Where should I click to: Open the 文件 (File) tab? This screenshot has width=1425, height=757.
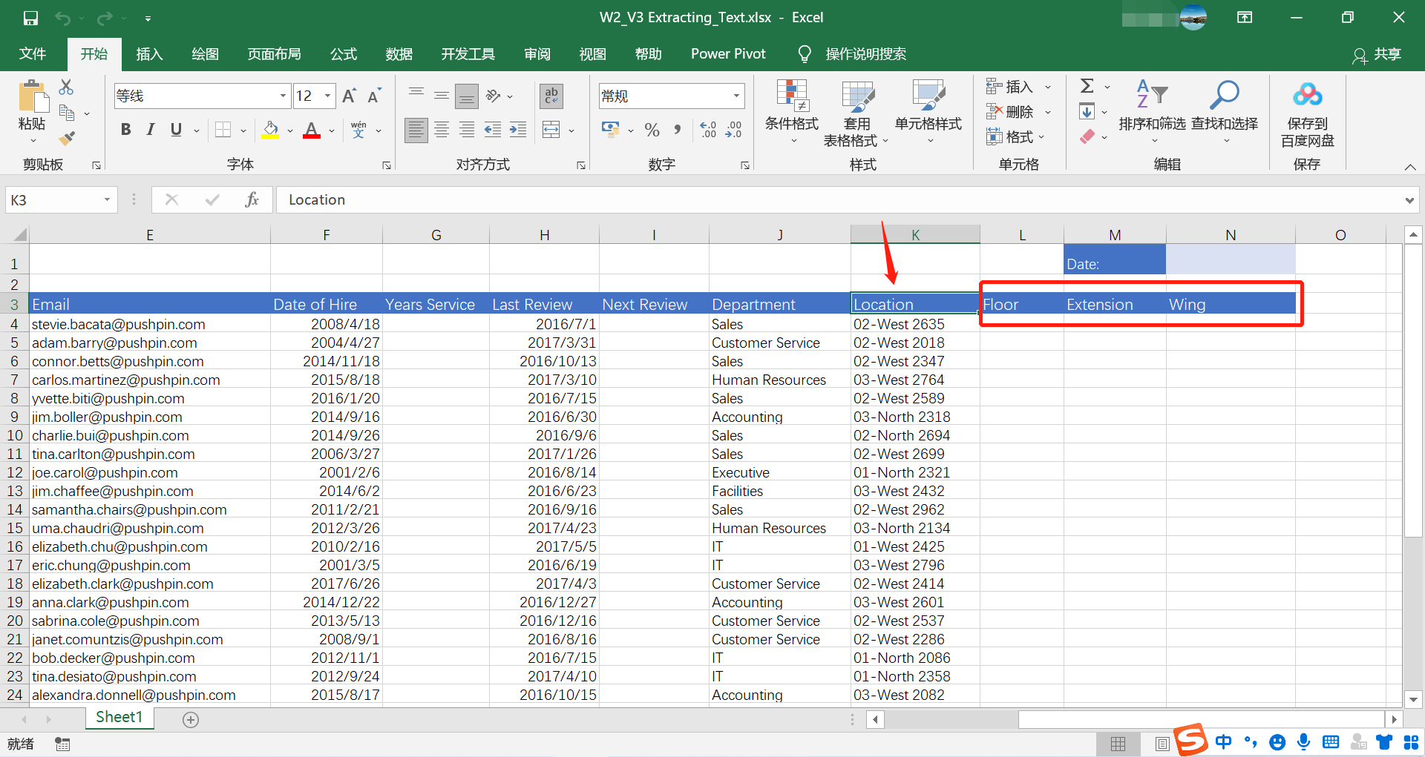tap(33, 54)
